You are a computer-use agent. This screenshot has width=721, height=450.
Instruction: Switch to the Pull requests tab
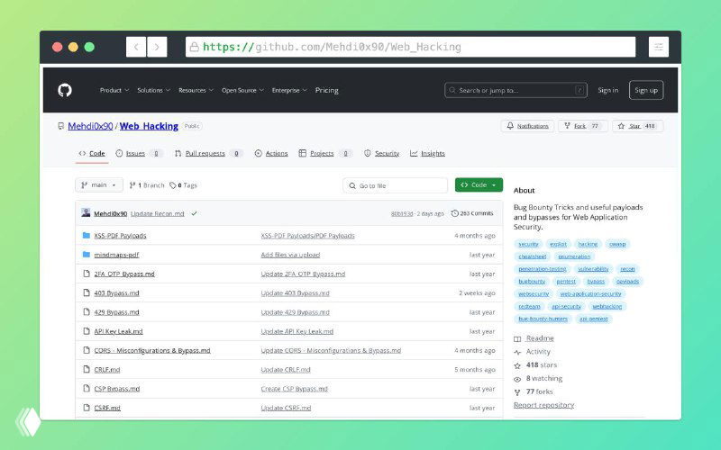[209, 153]
